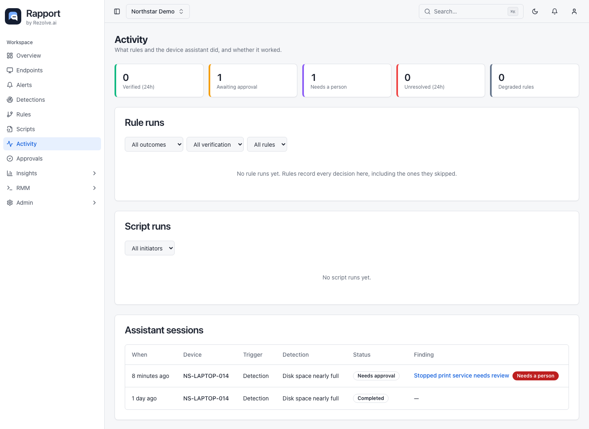Open the Scripts page
The height and width of the screenshot is (429, 589).
(x=52, y=129)
